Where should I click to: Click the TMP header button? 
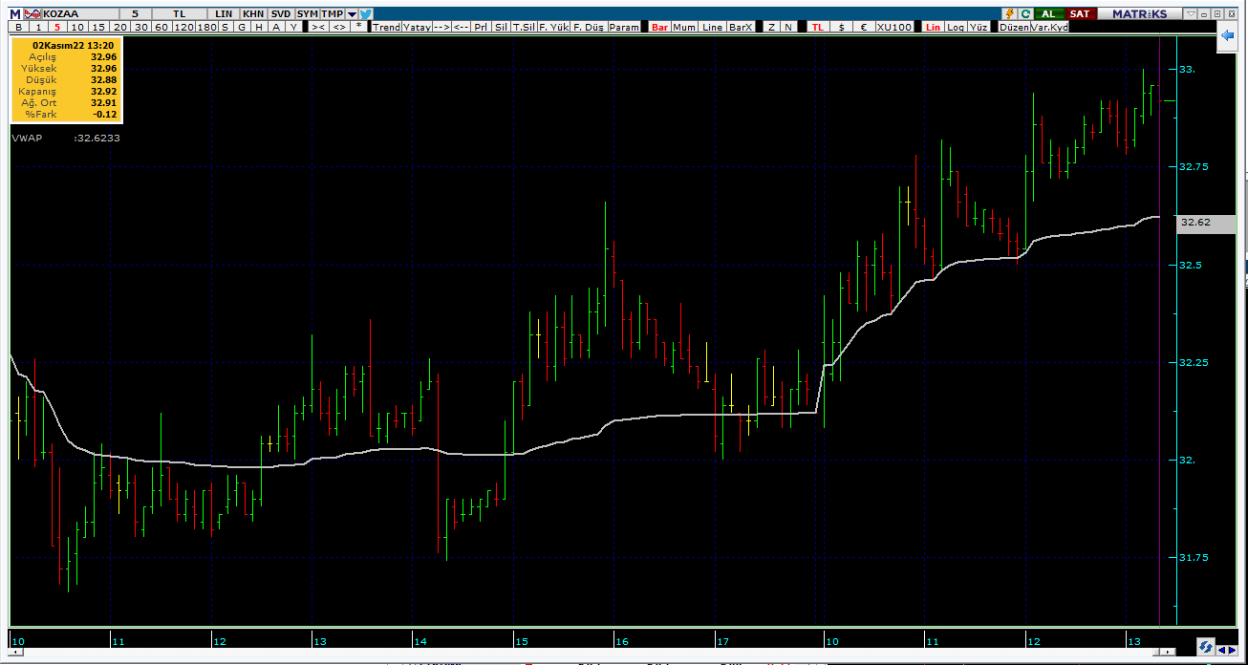pyautogui.click(x=332, y=14)
